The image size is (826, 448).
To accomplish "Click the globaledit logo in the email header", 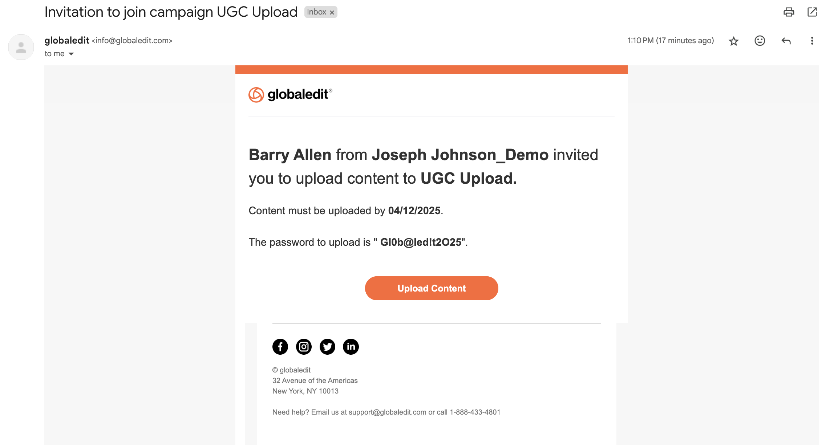I will pos(290,95).
